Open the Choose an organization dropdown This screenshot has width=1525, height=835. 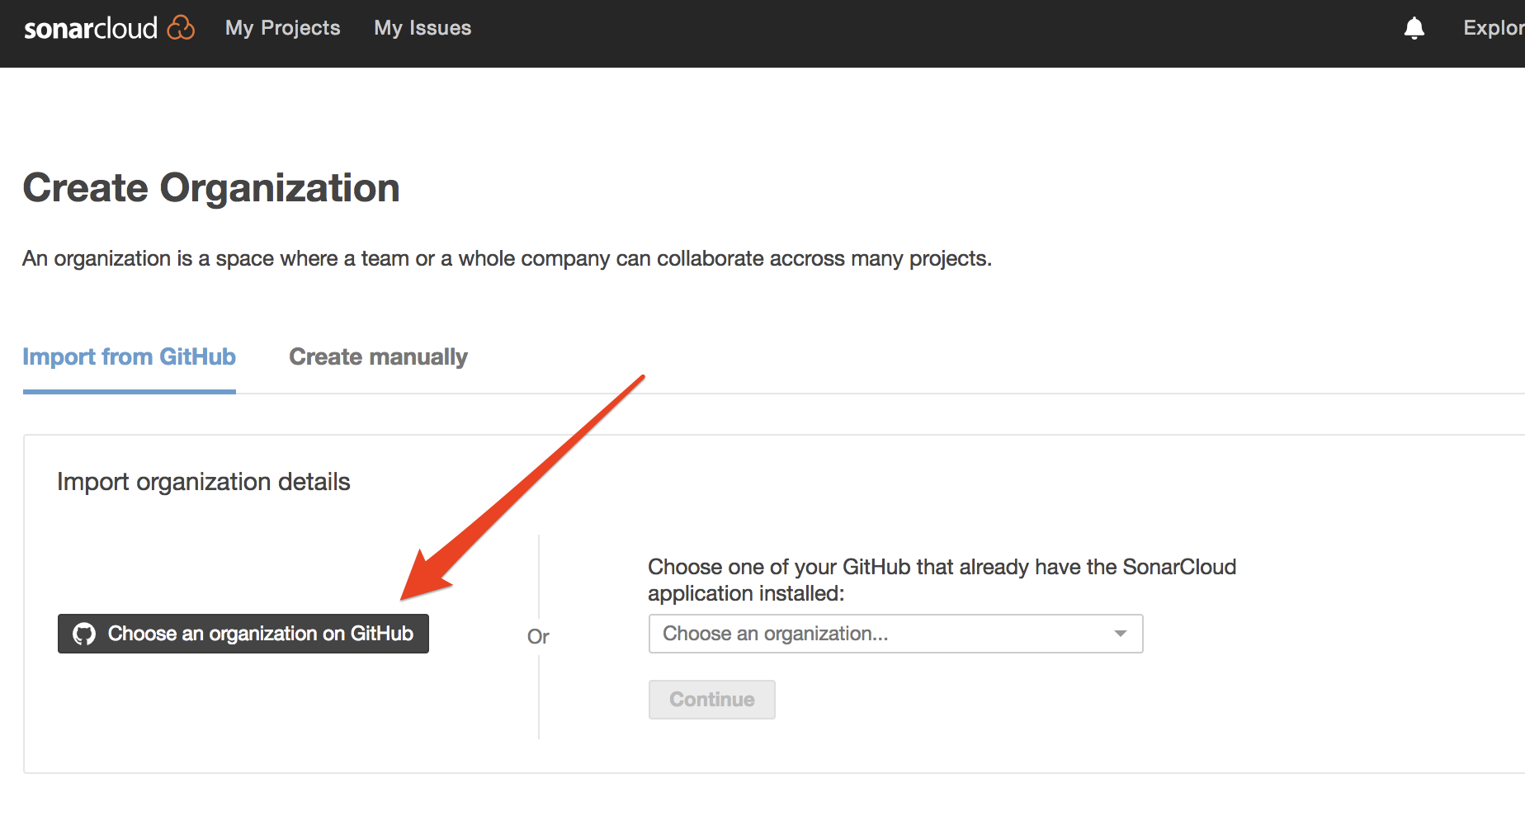895,634
